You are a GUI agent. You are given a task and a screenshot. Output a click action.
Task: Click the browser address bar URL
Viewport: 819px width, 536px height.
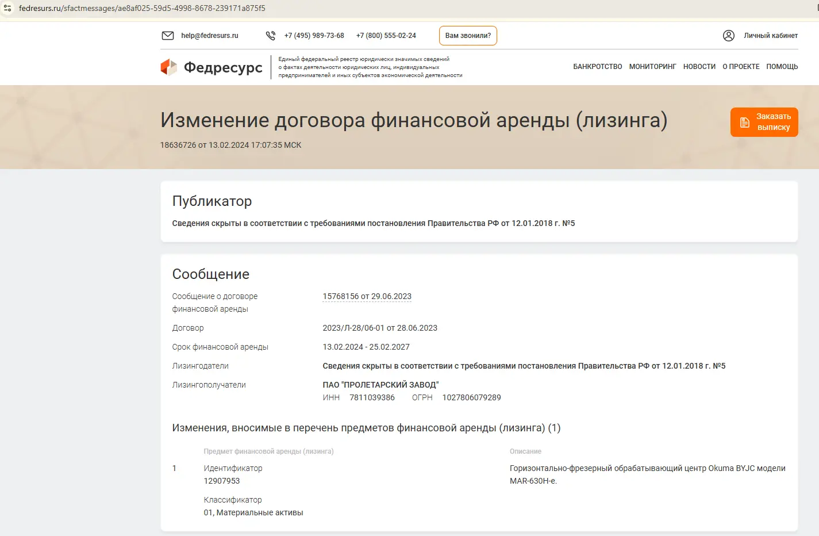coord(142,8)
